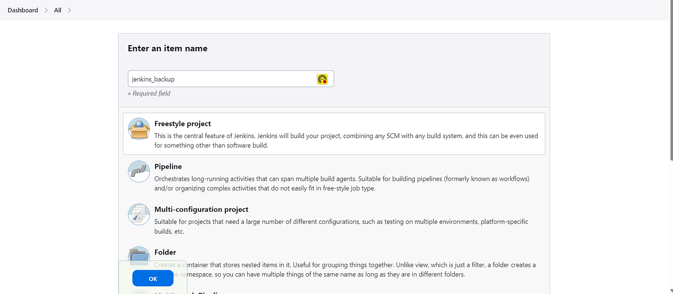Screen dimensions: 673x294
Task: Click the Freestyle project icon
Action: click(x=139, y=128)
